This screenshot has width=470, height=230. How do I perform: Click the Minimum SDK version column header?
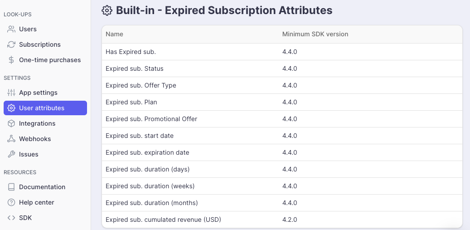tap(315, 34)
